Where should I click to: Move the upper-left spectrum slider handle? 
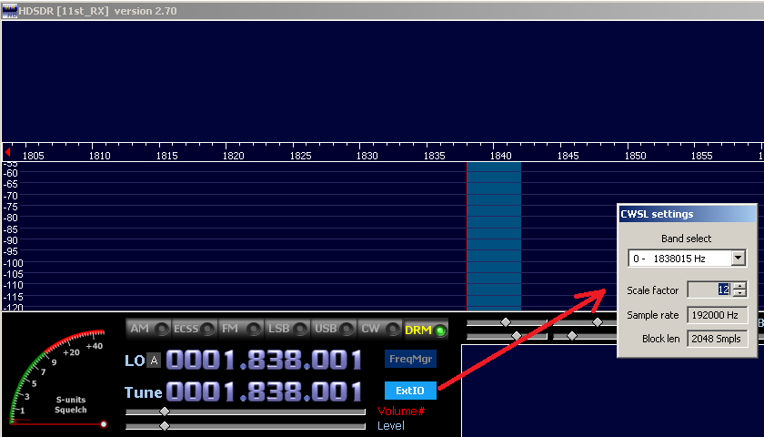pos(506,322)
